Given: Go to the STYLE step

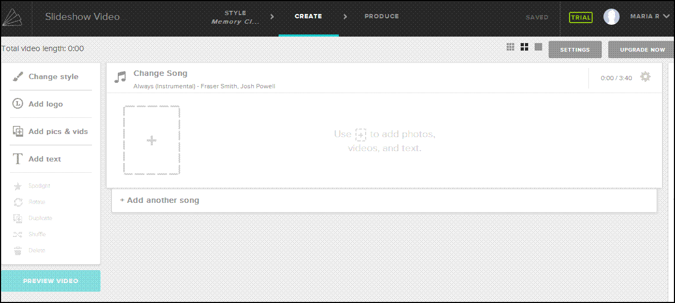Looking at the screenshot, I should [x=236, y=17].
